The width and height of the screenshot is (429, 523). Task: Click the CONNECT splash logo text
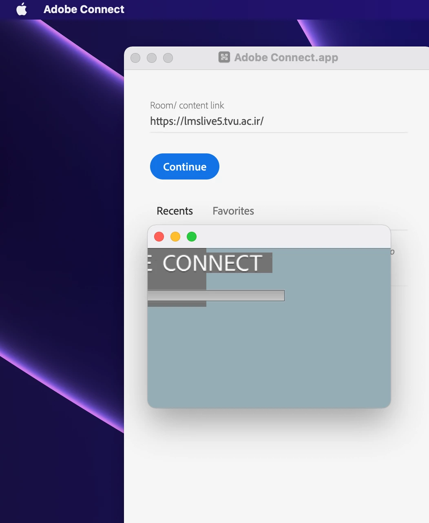[212, 263]
